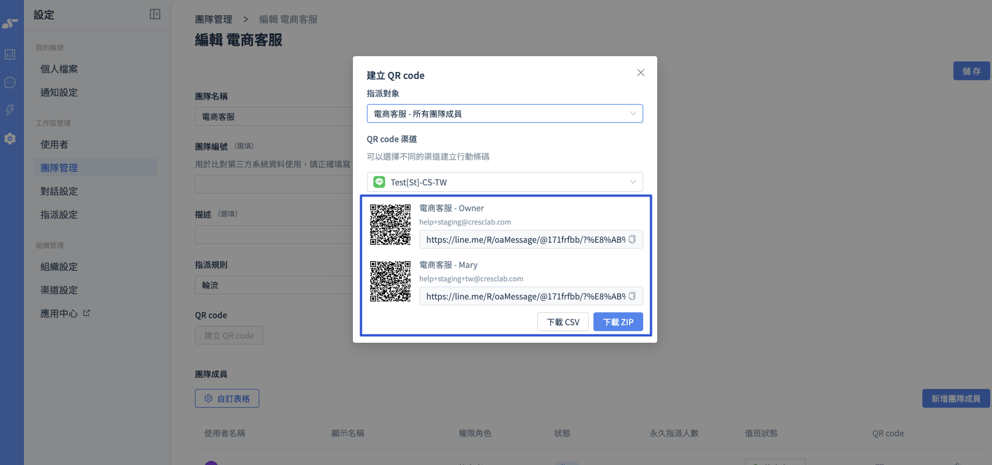Collapse the settings side panel
The width and height of the screenshot is (992, 465).
(155, 14)
